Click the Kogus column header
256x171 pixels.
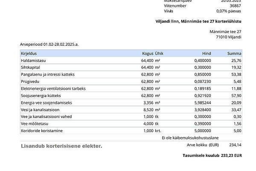click(148, 54)
